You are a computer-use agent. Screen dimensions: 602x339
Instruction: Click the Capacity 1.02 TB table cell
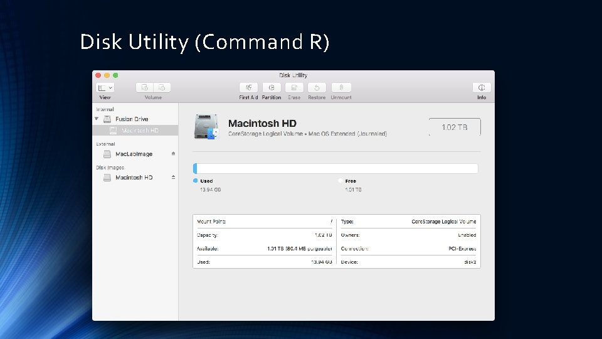324,235
